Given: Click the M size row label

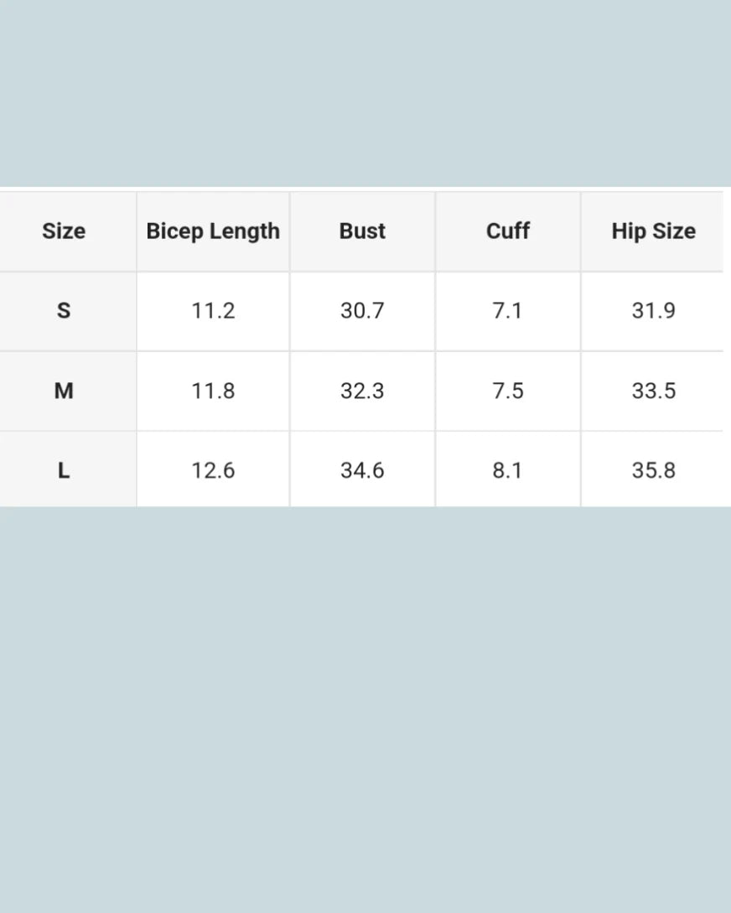Looking at the screenshot, I should coord(64,391).
